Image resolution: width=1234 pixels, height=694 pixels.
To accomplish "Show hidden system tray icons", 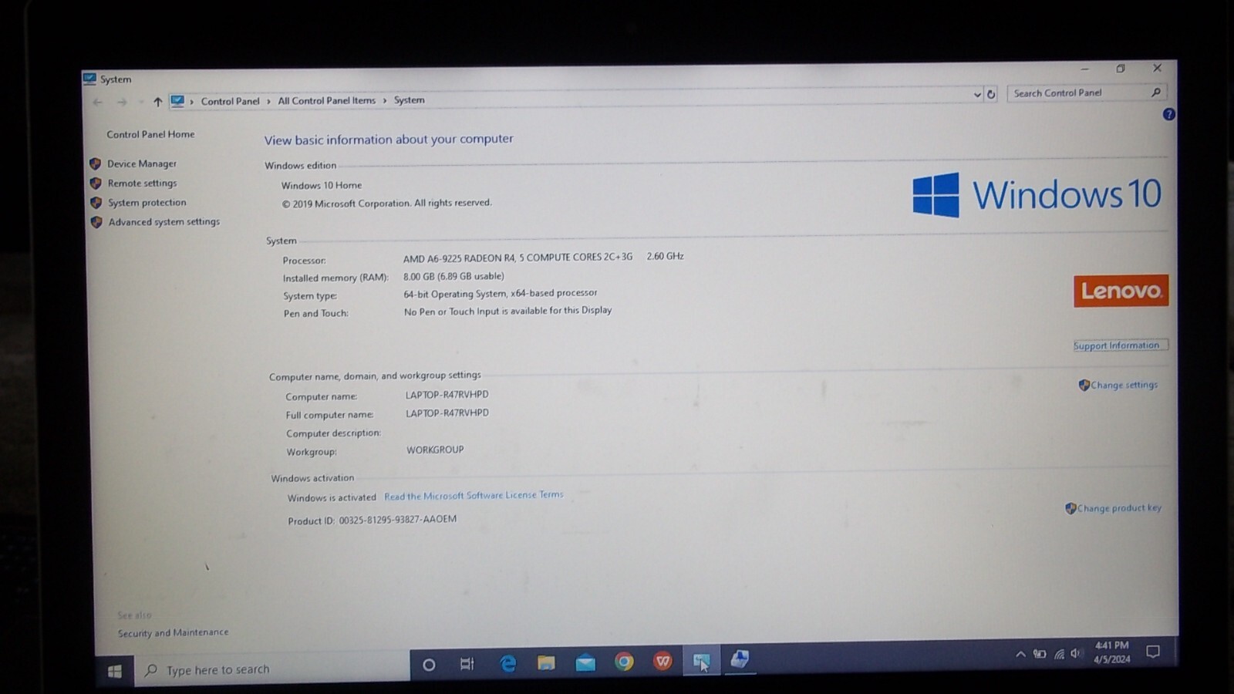I will pyautogui.click(x=1020, y=654).
